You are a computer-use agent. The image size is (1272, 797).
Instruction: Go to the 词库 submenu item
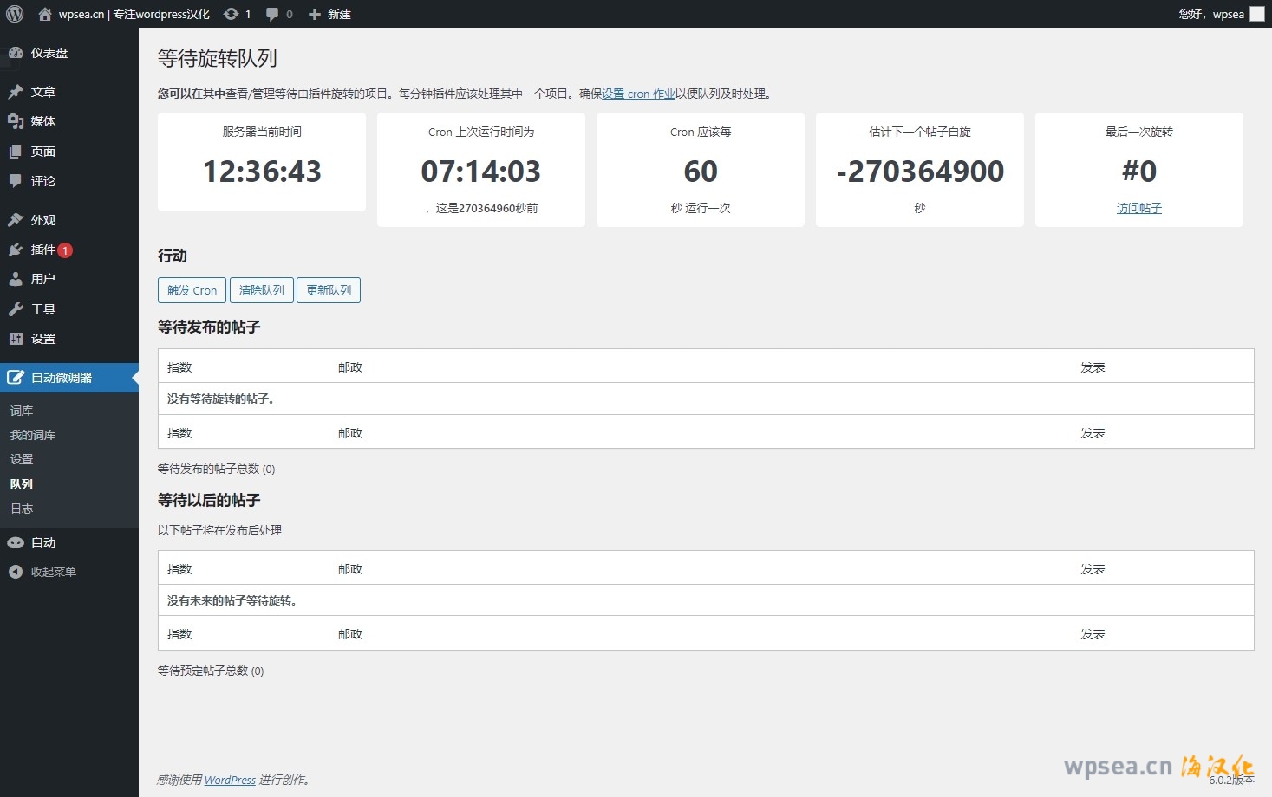coord(22,411)
